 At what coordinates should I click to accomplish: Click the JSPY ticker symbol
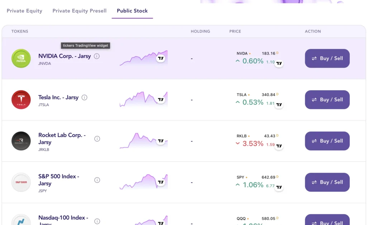[43, 191]
